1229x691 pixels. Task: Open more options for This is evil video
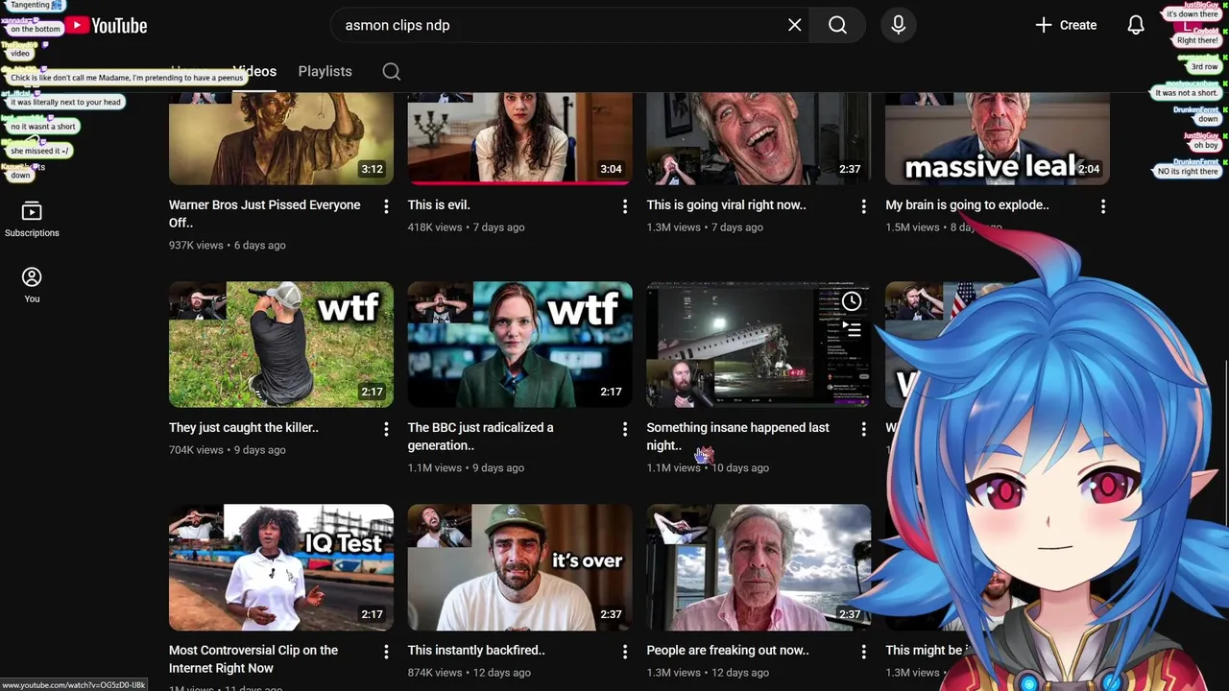pos(625,206)
